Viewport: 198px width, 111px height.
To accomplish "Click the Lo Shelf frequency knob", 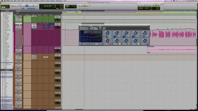I will (107, 33).
